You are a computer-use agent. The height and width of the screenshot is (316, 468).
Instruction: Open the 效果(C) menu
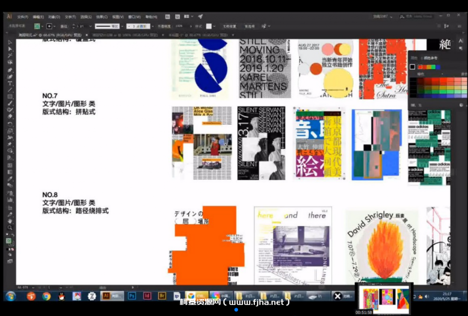[102, 17]
